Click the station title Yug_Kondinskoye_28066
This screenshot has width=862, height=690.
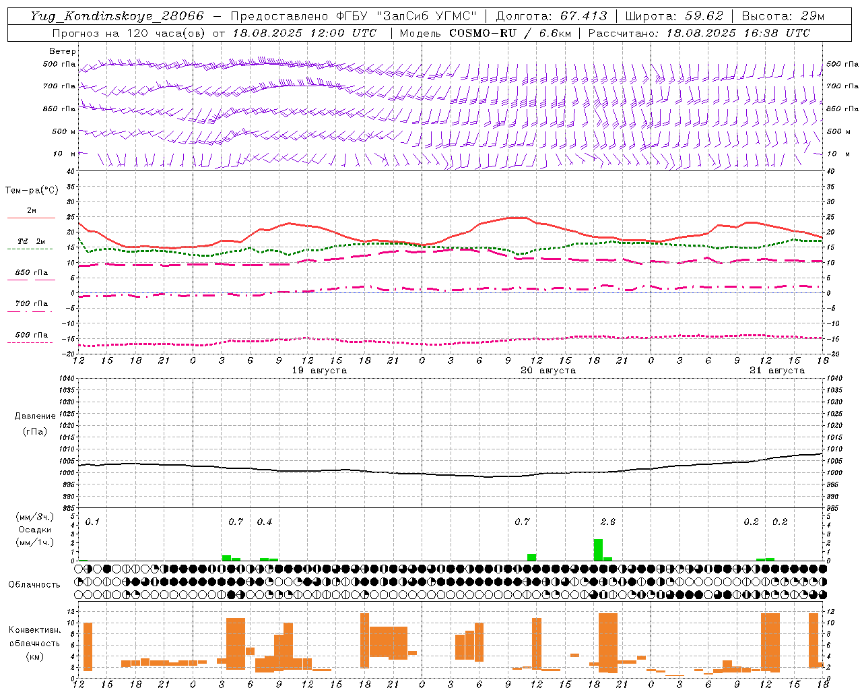point(117,16)
